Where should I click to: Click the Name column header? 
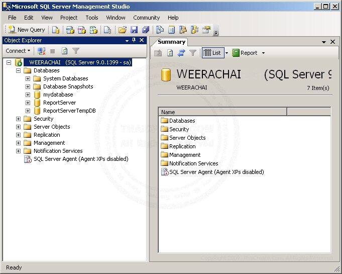click(x=222, y=112)
